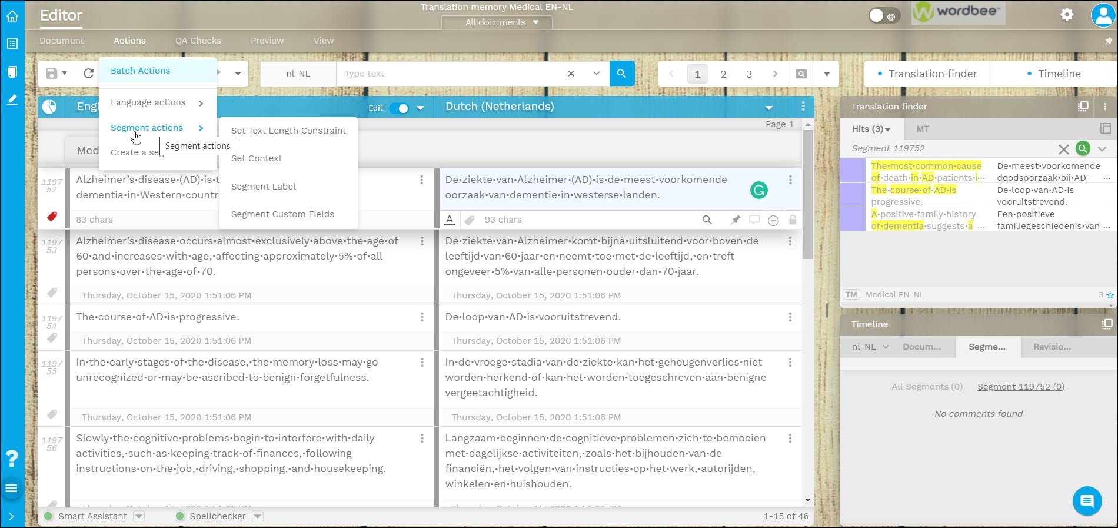Toggle the Smart Assistant status indicator
This screenshot has height=528, width=1118.
pyautogui.click(x=49, y=516)
